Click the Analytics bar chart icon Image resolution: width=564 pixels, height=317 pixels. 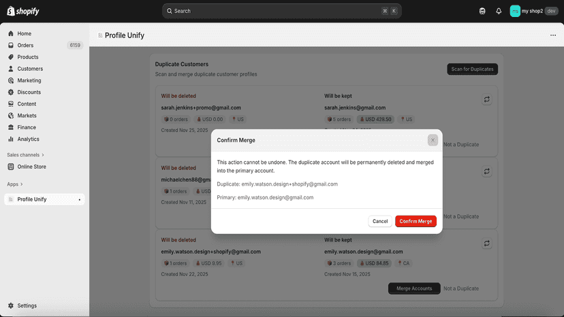(11, 139)
